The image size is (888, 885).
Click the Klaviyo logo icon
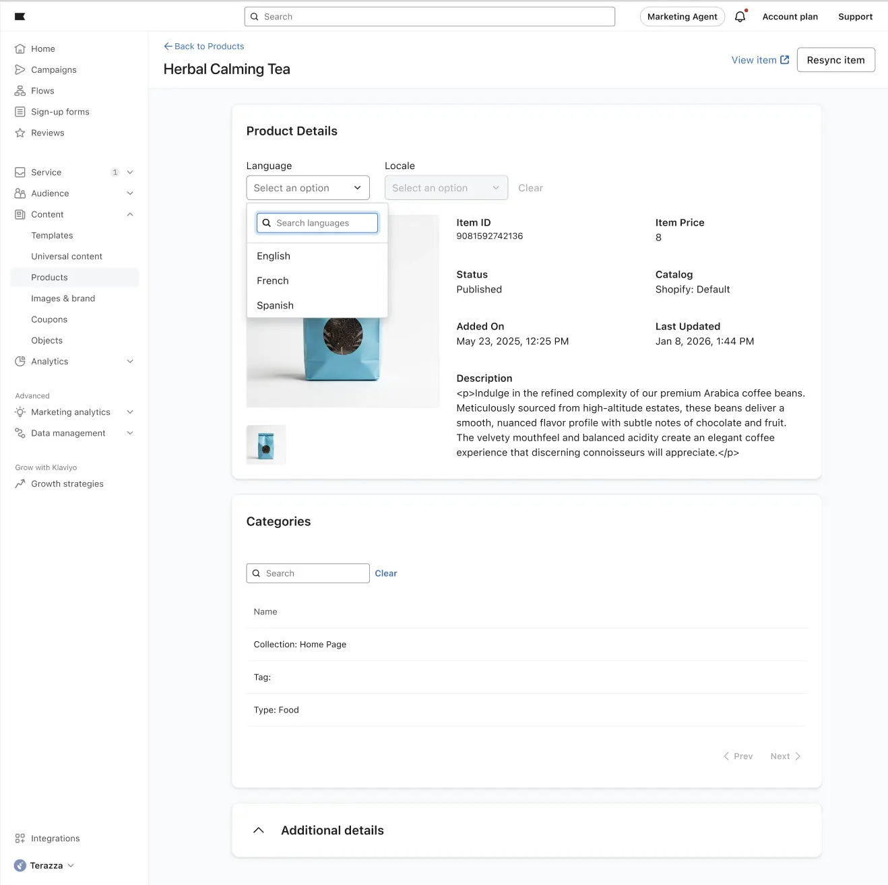tap(20, 16)
